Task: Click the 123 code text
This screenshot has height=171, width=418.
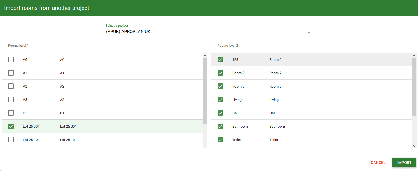Action: coord(235,59)
